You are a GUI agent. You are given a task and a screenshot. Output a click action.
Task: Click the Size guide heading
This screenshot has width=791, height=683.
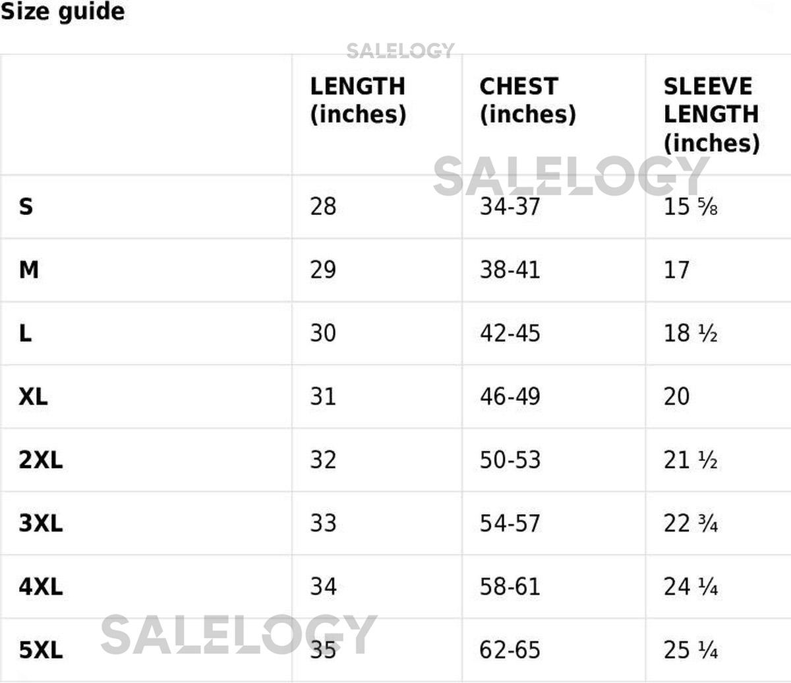pos(63,12)
